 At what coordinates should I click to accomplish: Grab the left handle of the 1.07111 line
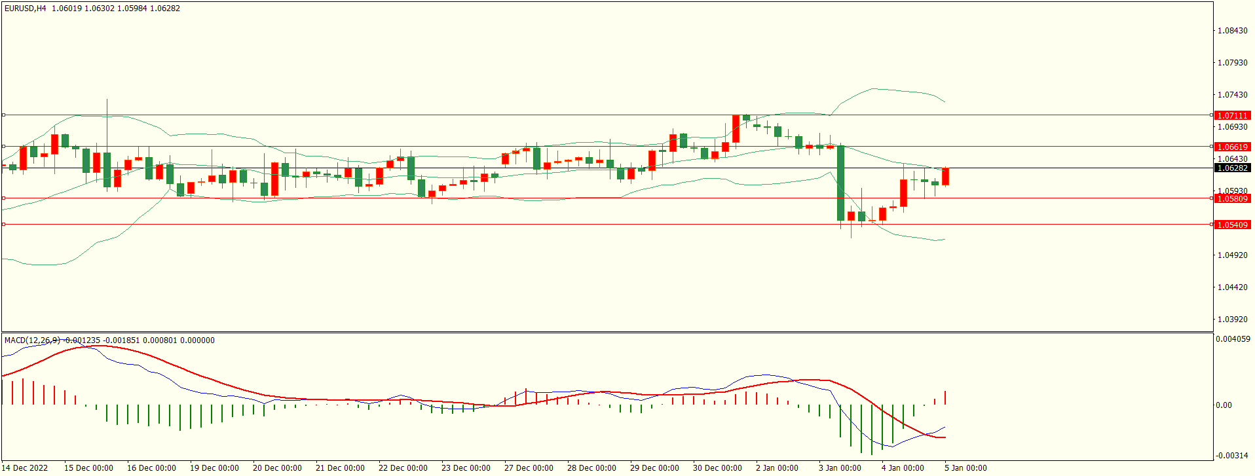[3, 115]
